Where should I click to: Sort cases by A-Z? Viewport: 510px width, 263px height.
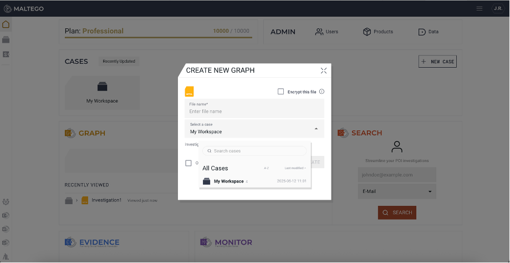point(267,168)
